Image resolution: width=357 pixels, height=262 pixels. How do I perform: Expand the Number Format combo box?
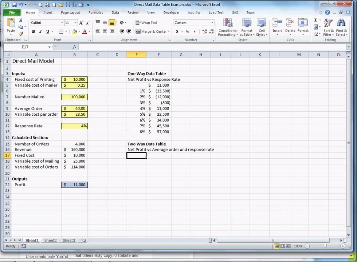click(x=212, y=23)
